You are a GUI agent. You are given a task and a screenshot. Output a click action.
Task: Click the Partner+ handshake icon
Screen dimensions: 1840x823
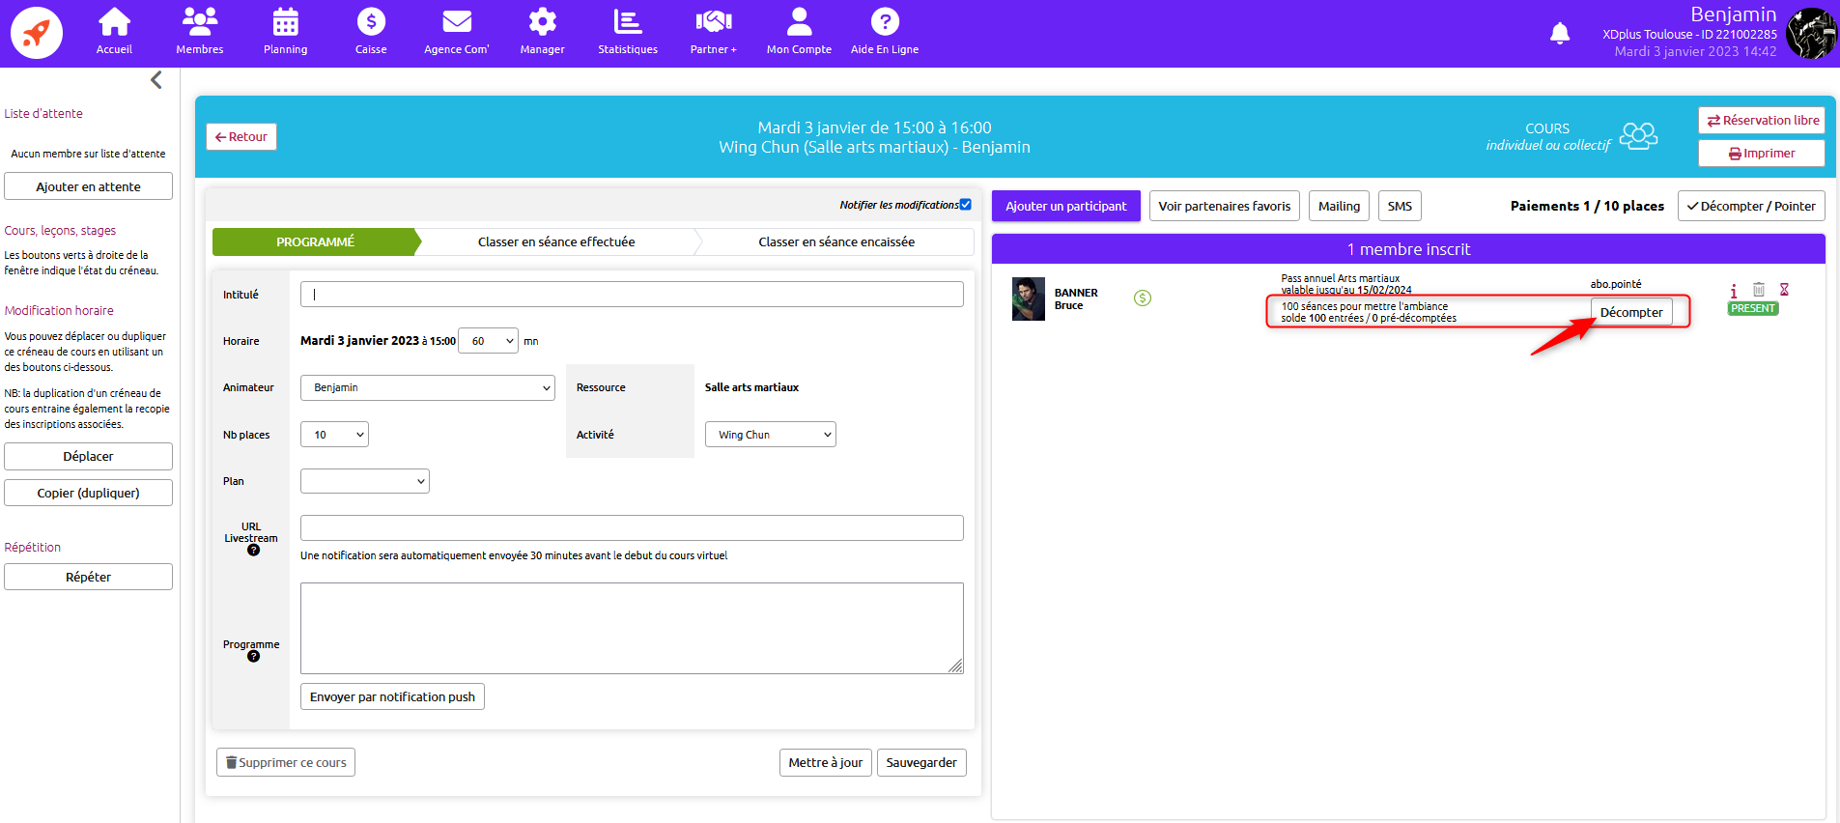pyautogui.click(x=713, y=22)
